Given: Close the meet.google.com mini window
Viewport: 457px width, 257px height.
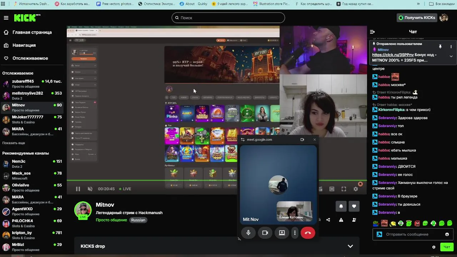Looking at the screenshot, I should [315, 140].
